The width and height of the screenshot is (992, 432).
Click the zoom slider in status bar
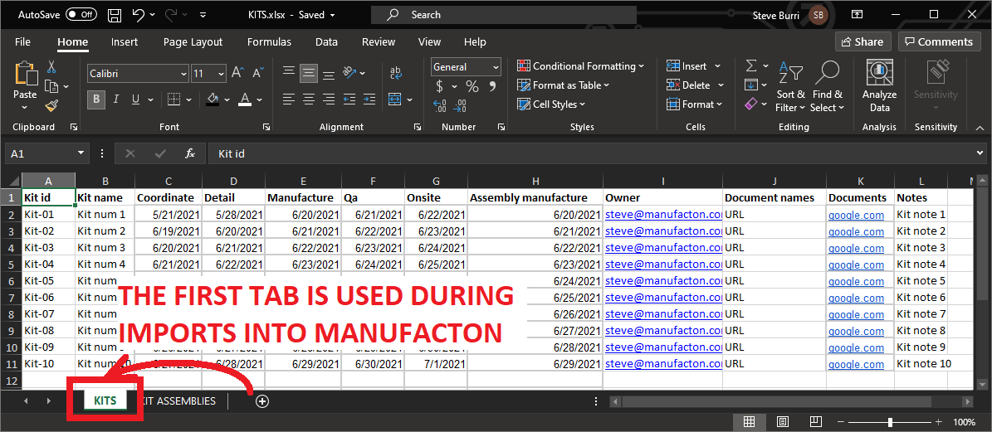pyautogui.click(x=890, y=422)
